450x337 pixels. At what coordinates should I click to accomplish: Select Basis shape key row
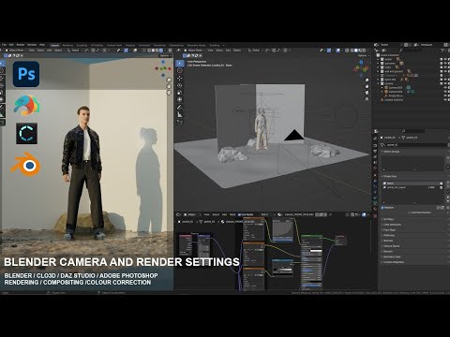412,183
